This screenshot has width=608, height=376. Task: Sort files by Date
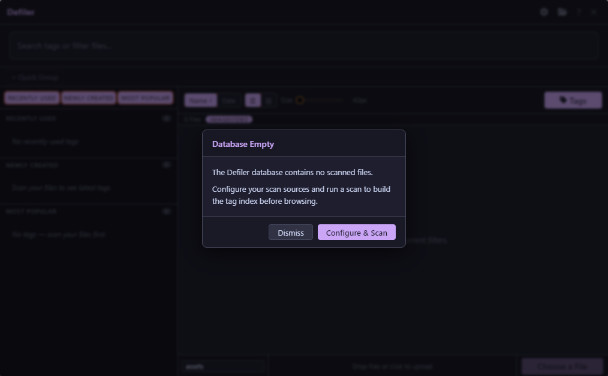pos(228,101)
